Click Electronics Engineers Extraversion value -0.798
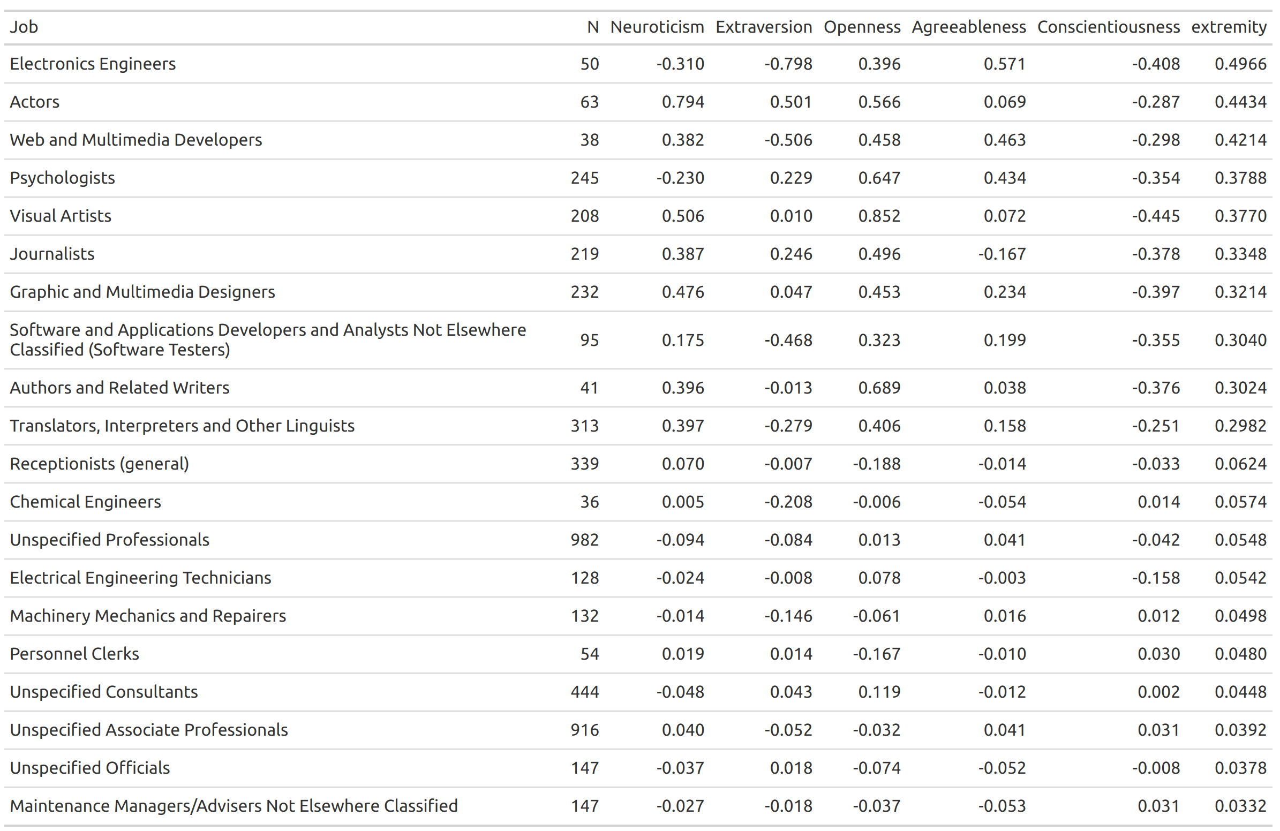Viewport: 1280px width, 831px height. pyautogui.click(x=788, y=64)
